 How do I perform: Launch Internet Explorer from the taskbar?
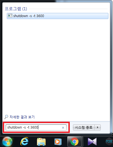click(x=24, y=141)
